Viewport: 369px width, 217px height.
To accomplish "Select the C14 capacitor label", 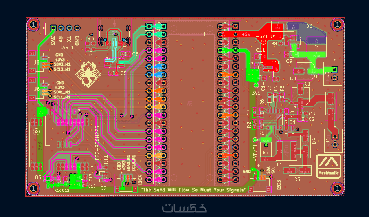I will [x=263, y=86].
